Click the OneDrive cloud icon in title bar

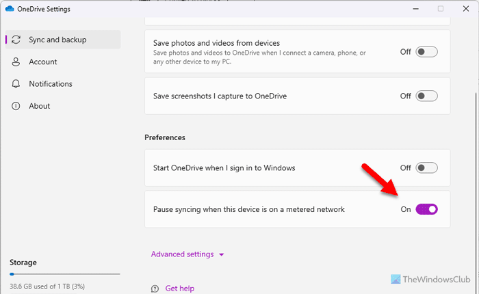(x=10, y=9)
